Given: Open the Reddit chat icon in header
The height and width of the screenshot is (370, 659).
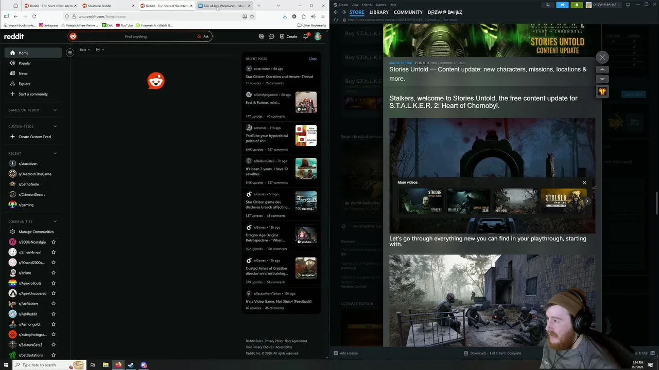Looking at the screenshot, I should point(272,36).
